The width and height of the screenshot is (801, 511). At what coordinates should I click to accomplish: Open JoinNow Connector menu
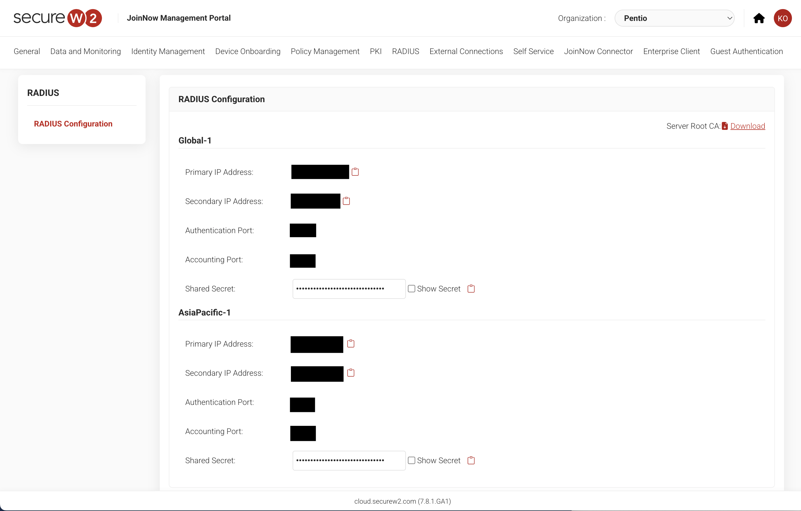(x=598, y=51)
